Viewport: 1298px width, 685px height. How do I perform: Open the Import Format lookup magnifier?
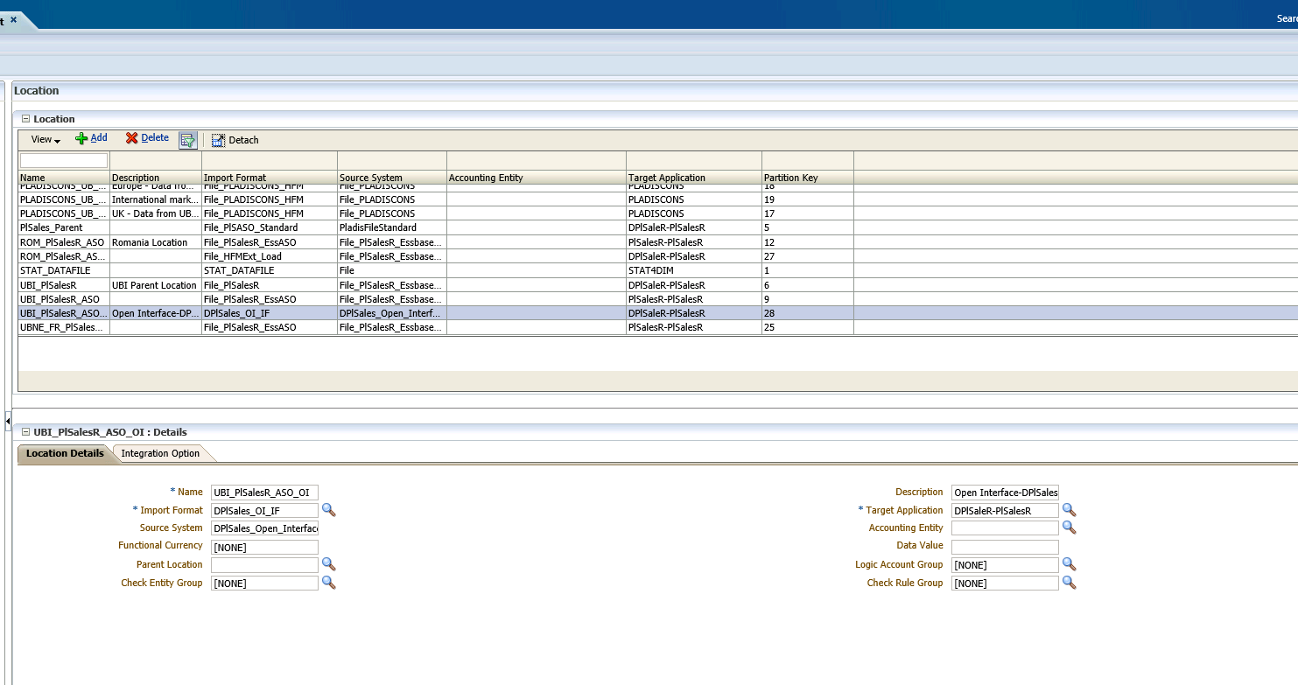pos(327,510)
